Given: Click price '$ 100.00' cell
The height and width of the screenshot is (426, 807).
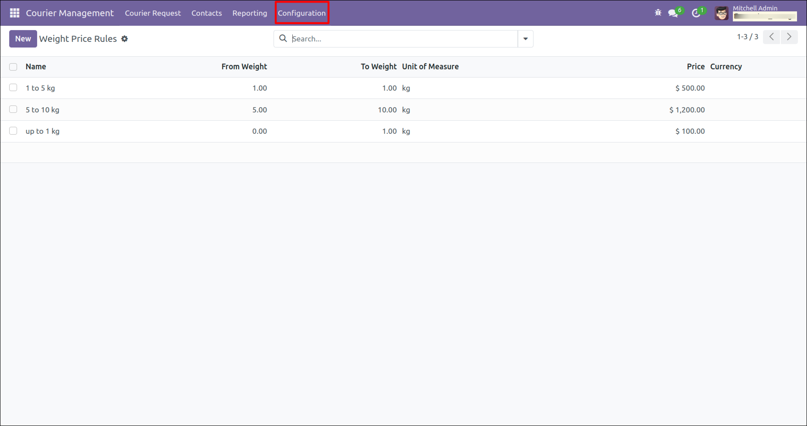Looking at the screenshot, I should [690, 131].
